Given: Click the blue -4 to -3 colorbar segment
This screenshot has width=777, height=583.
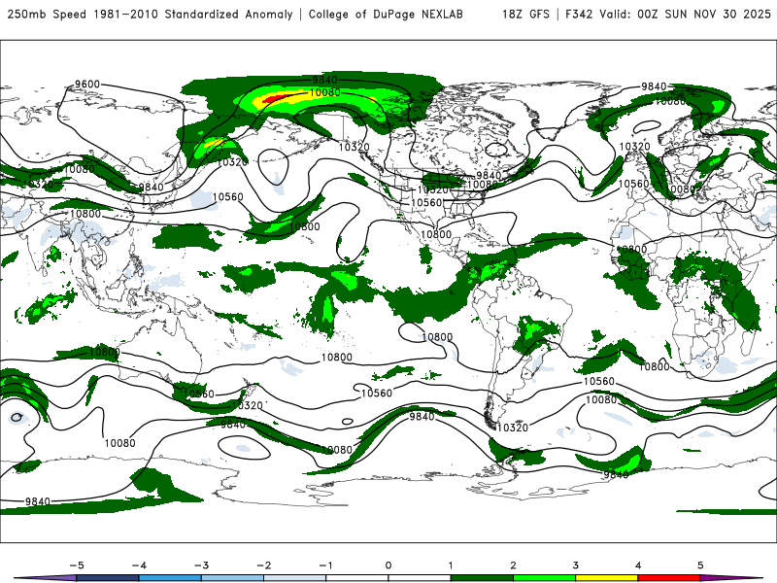Looking at the screenshot, I should click(x=170, y=578).
